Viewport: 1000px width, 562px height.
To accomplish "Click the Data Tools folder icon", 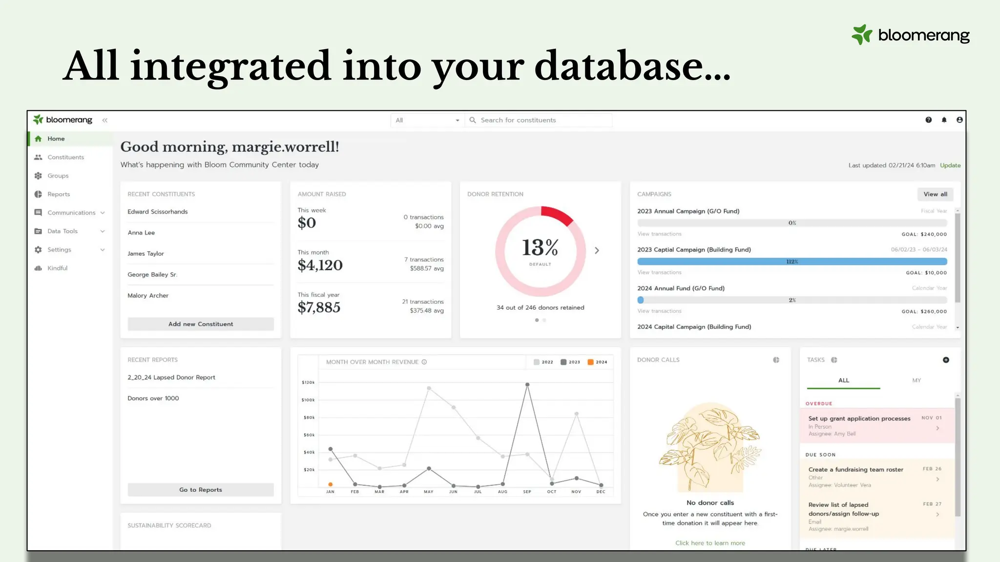I will (38, 231).
